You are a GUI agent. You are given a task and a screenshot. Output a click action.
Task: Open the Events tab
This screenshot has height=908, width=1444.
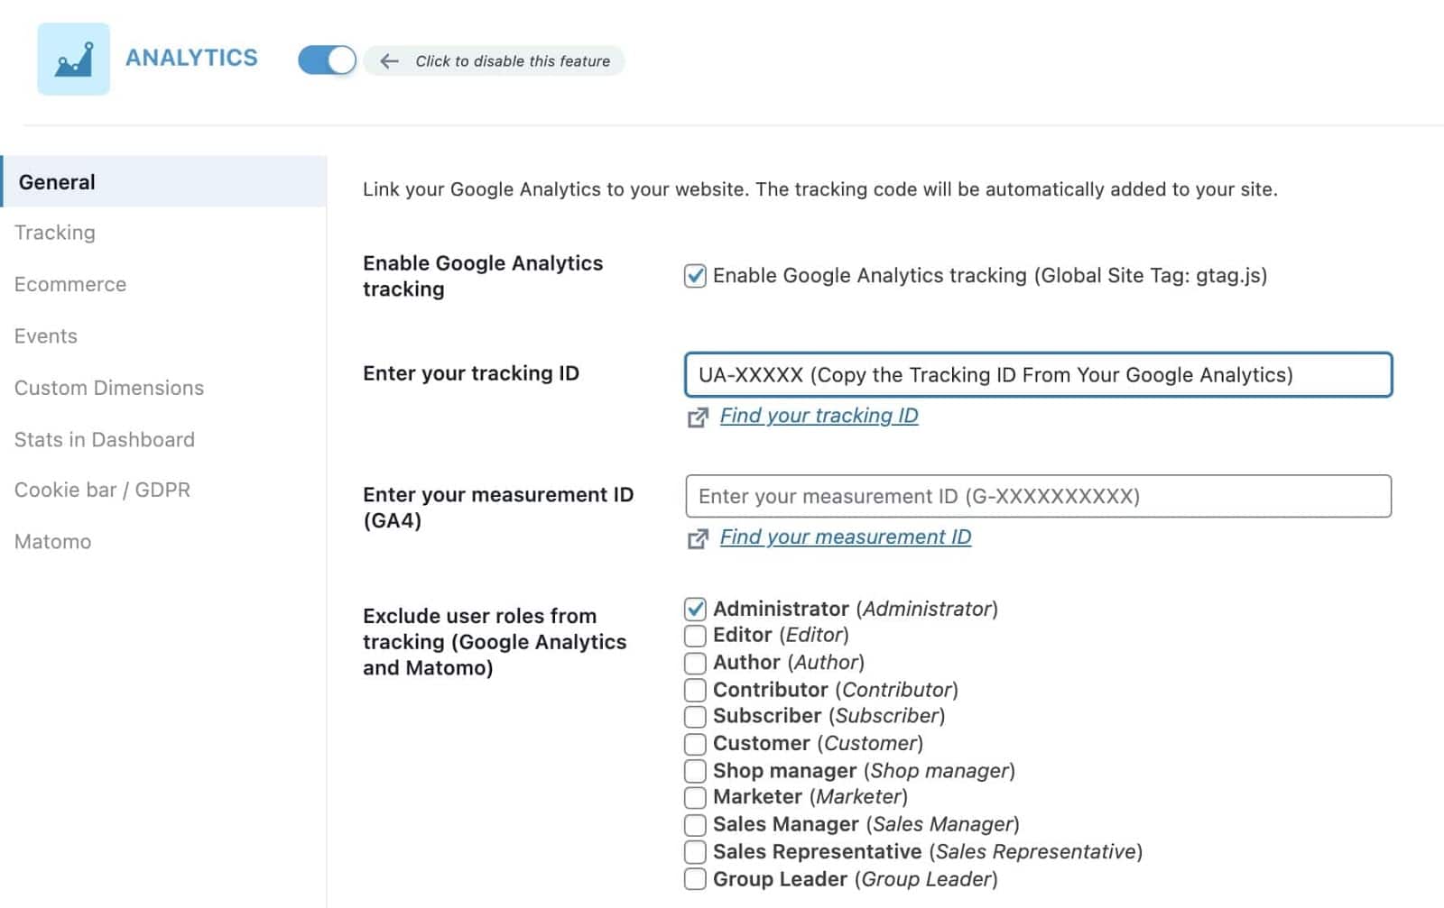(x=46, y=336)
